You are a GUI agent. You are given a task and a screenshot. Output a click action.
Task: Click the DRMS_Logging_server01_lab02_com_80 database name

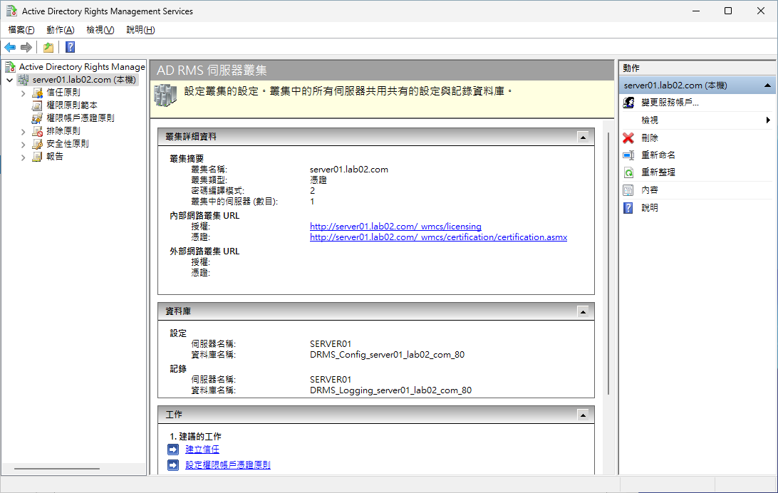coord(391,390)
